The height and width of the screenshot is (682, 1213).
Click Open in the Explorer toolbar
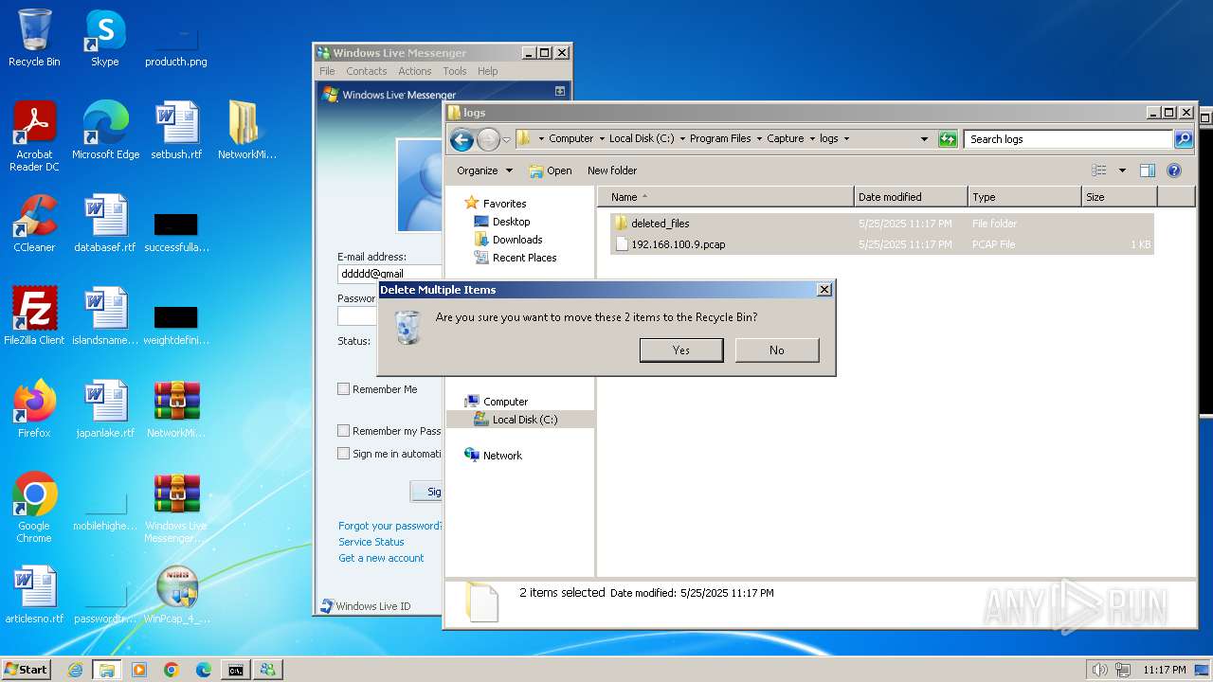551,170
